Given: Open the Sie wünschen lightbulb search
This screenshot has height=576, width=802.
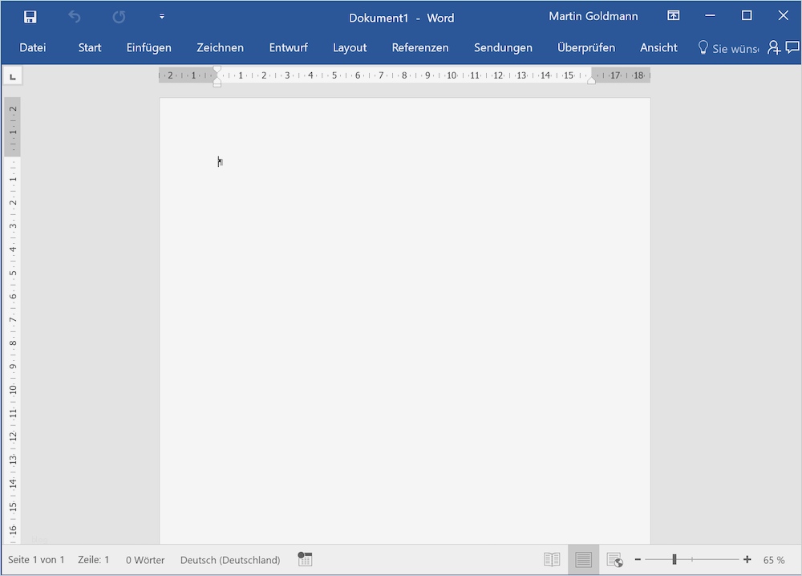Looking at the screenshot, I should coord(703,47).
